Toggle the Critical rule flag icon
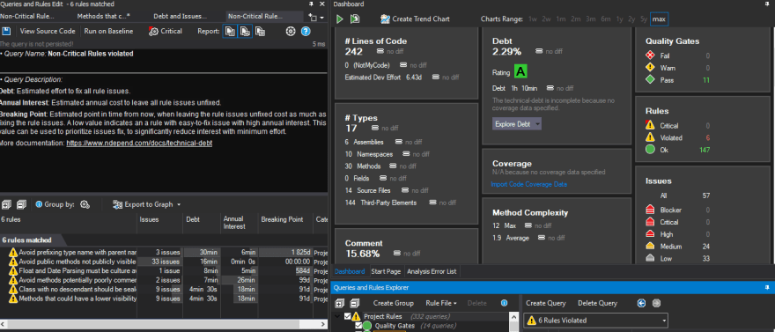This screenshot has height=332, width=775. click(154, 31)
